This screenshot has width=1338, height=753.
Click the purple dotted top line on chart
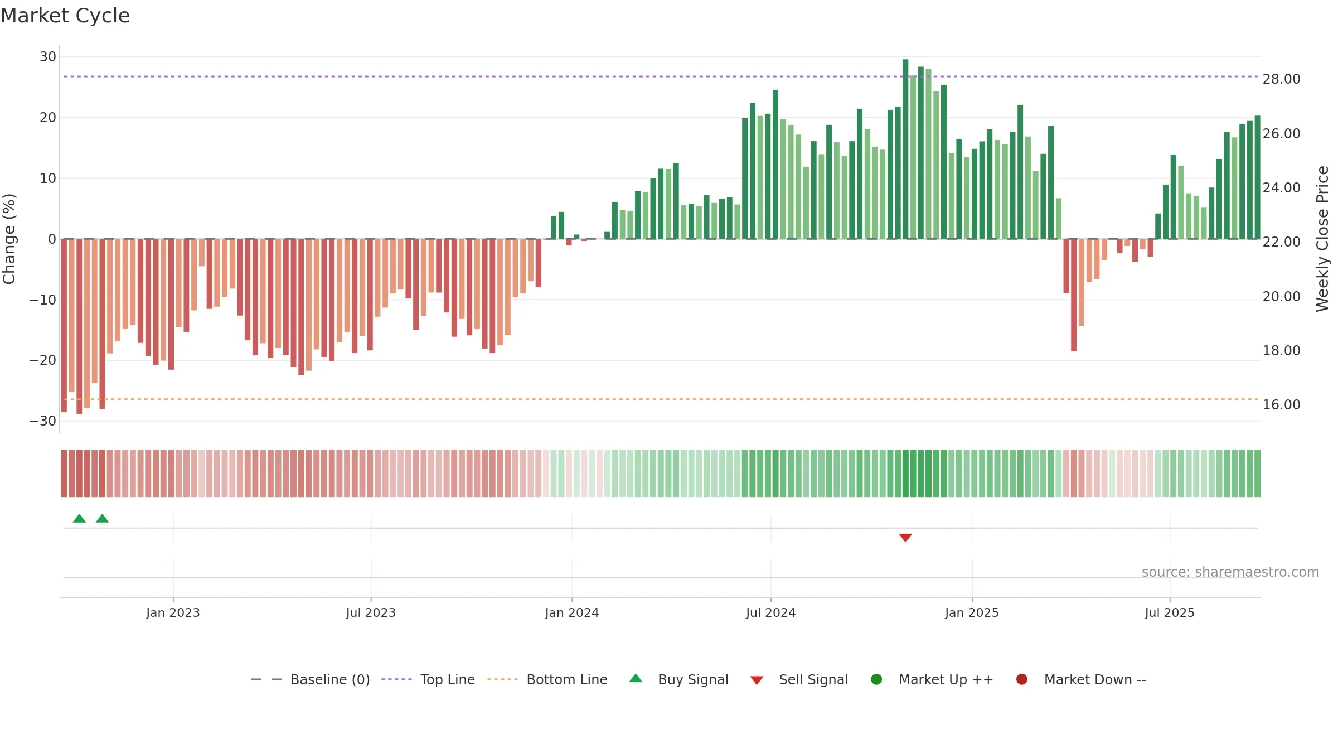(661, 76)
